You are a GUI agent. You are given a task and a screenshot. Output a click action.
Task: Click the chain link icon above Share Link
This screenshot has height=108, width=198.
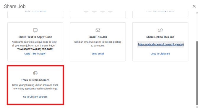pos(160,30)
